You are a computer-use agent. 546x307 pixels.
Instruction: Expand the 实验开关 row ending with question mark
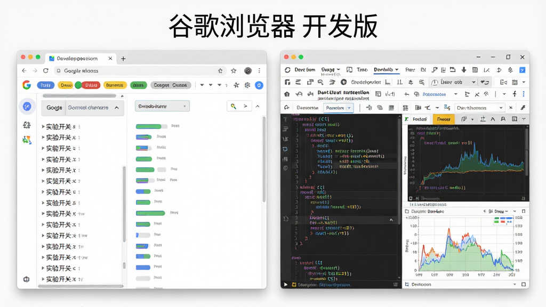61,181
